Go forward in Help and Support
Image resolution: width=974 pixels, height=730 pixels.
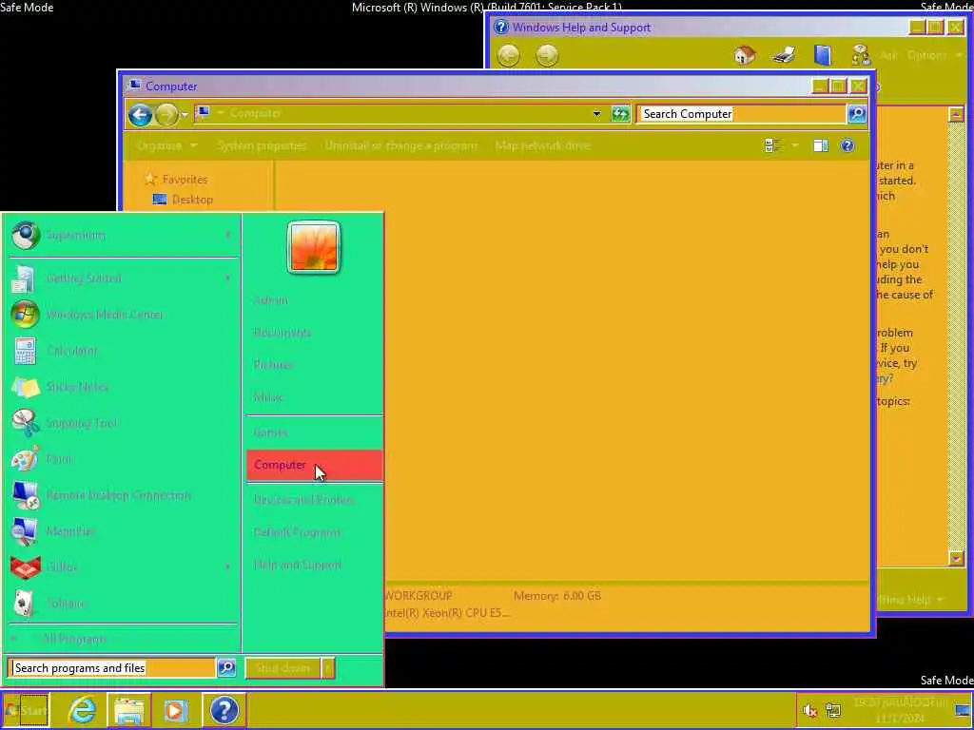(x=547, y=55)
